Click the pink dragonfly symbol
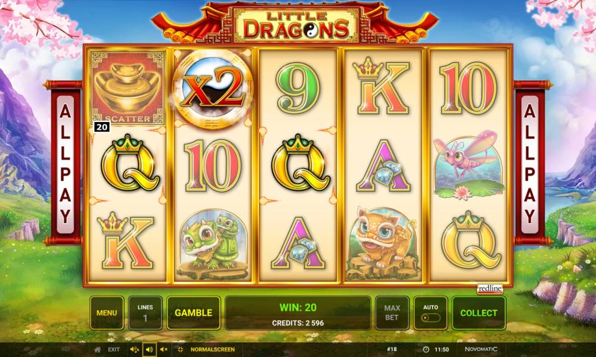The height and width of the screenshot is (357, 596). tap(469, 165)
